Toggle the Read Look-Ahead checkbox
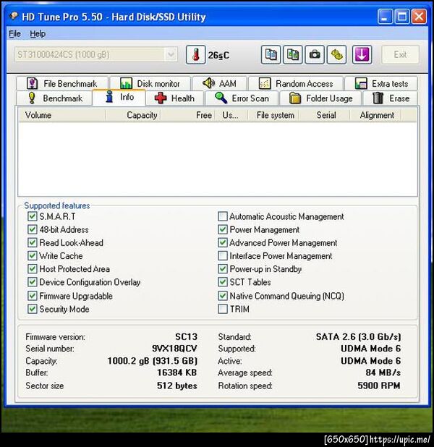This screenshot has height=447, width=434. point(33,242)
